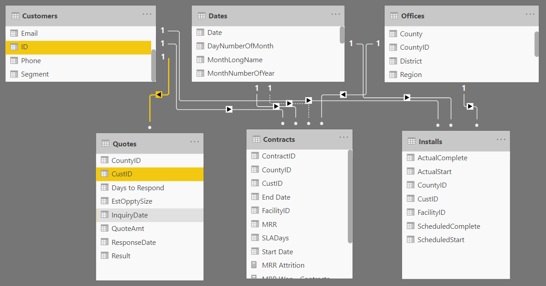Screen dimensions: 546x286
Task: Click the Offices table scrollbar
Action: (x=537, y=44)
